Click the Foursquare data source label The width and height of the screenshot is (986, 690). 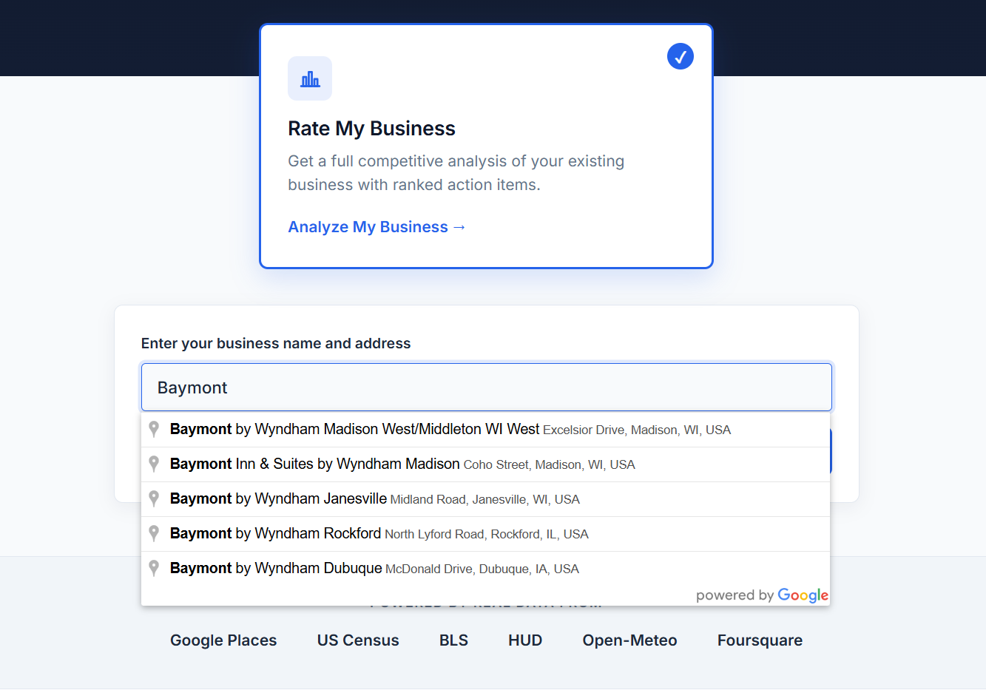click(x=760, y=640)
